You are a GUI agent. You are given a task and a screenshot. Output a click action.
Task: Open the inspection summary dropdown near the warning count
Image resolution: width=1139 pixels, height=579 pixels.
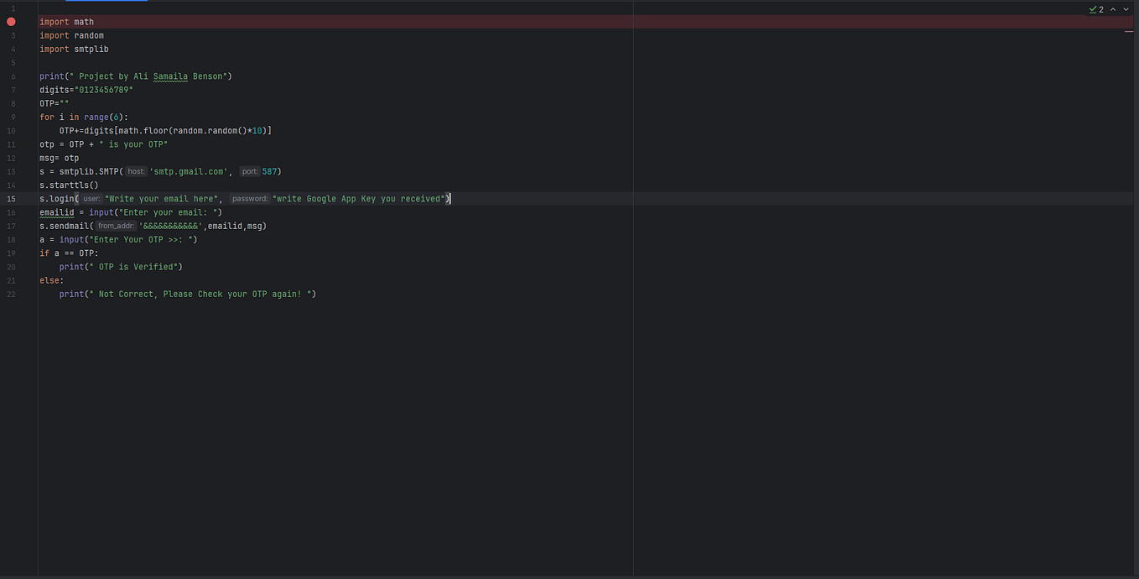tap(1100, 9)
